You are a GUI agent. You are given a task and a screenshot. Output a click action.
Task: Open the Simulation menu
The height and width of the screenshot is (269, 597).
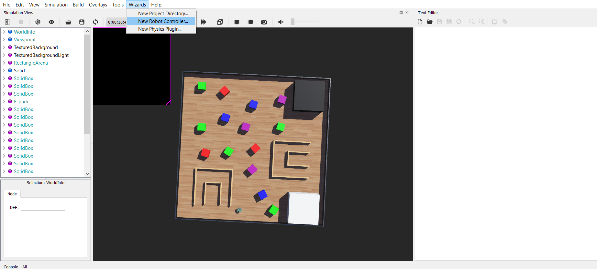[x=56, y=5]
